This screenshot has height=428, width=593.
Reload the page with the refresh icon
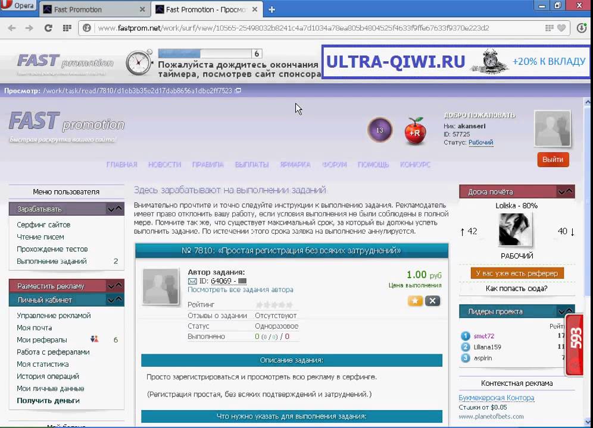(x=48, y=28)
